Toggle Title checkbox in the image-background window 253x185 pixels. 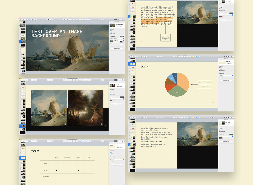[x=110, y=31]
